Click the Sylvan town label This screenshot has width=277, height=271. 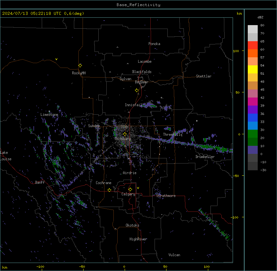[x=125, y=79]
